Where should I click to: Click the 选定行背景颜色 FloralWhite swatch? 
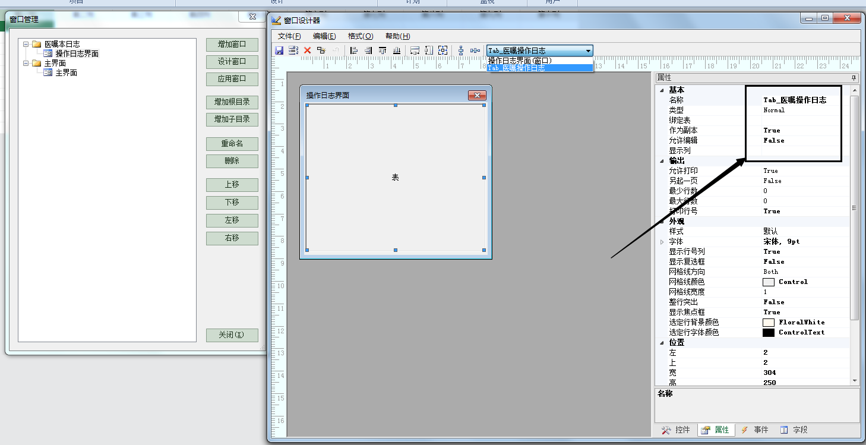pyautogui.click(x=769, y=323)
